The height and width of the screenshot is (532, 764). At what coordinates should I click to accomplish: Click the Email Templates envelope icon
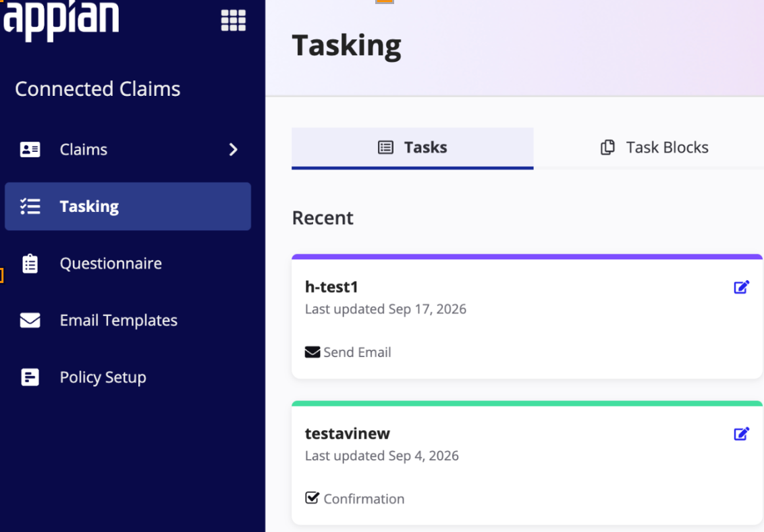pos(30,320)
